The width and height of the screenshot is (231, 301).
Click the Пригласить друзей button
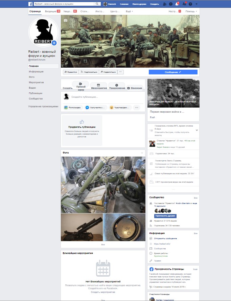coord(165,216)
